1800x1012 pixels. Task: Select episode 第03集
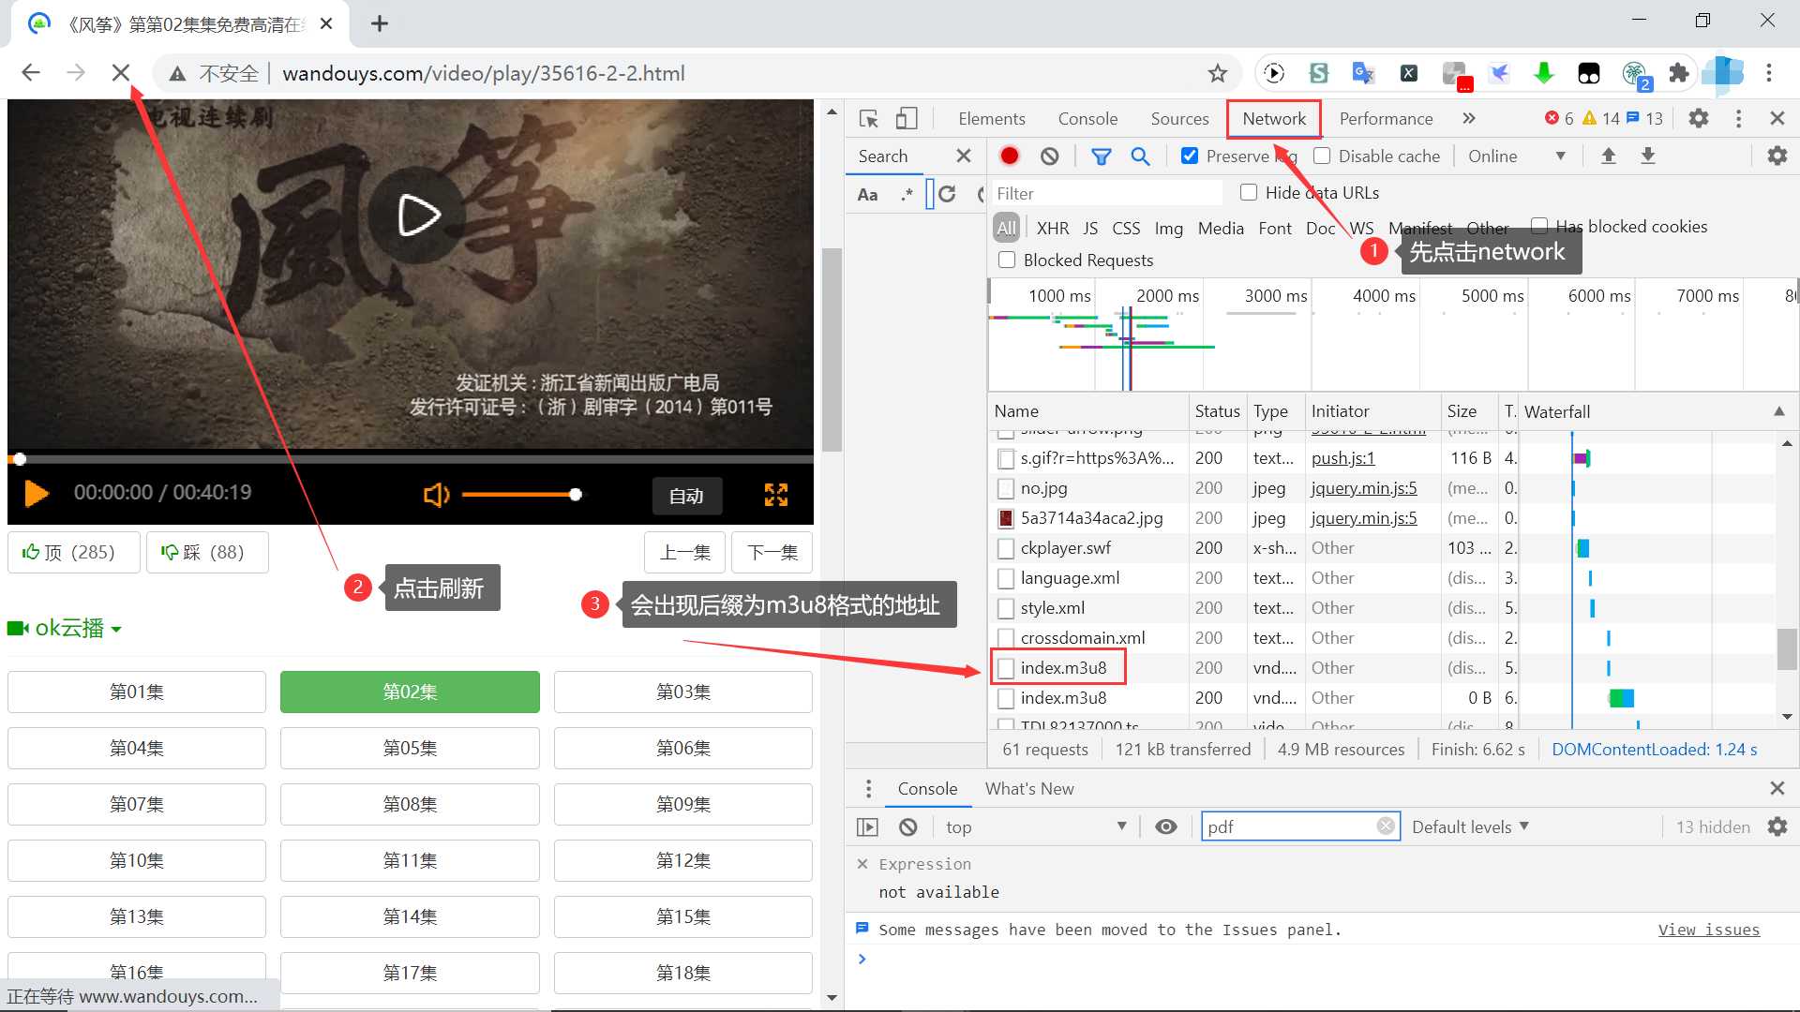click(x=682, y=692)
